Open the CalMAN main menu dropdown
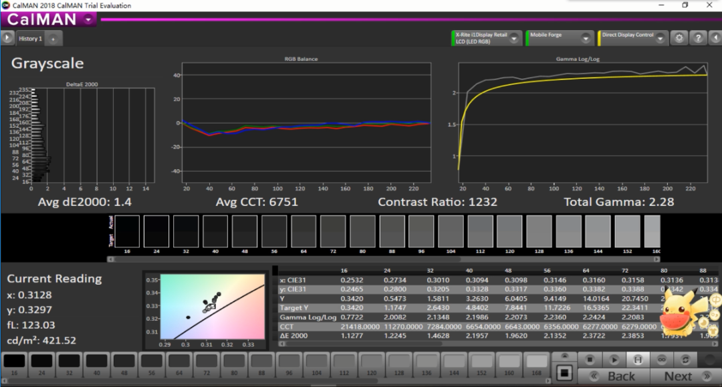722x387 pixels. click(88, 20)
